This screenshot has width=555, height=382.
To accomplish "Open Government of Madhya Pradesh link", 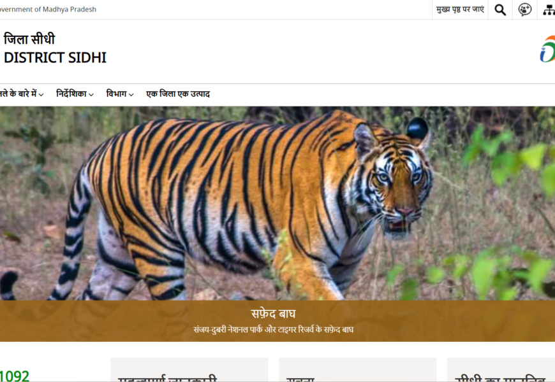I will pos(48,10).
